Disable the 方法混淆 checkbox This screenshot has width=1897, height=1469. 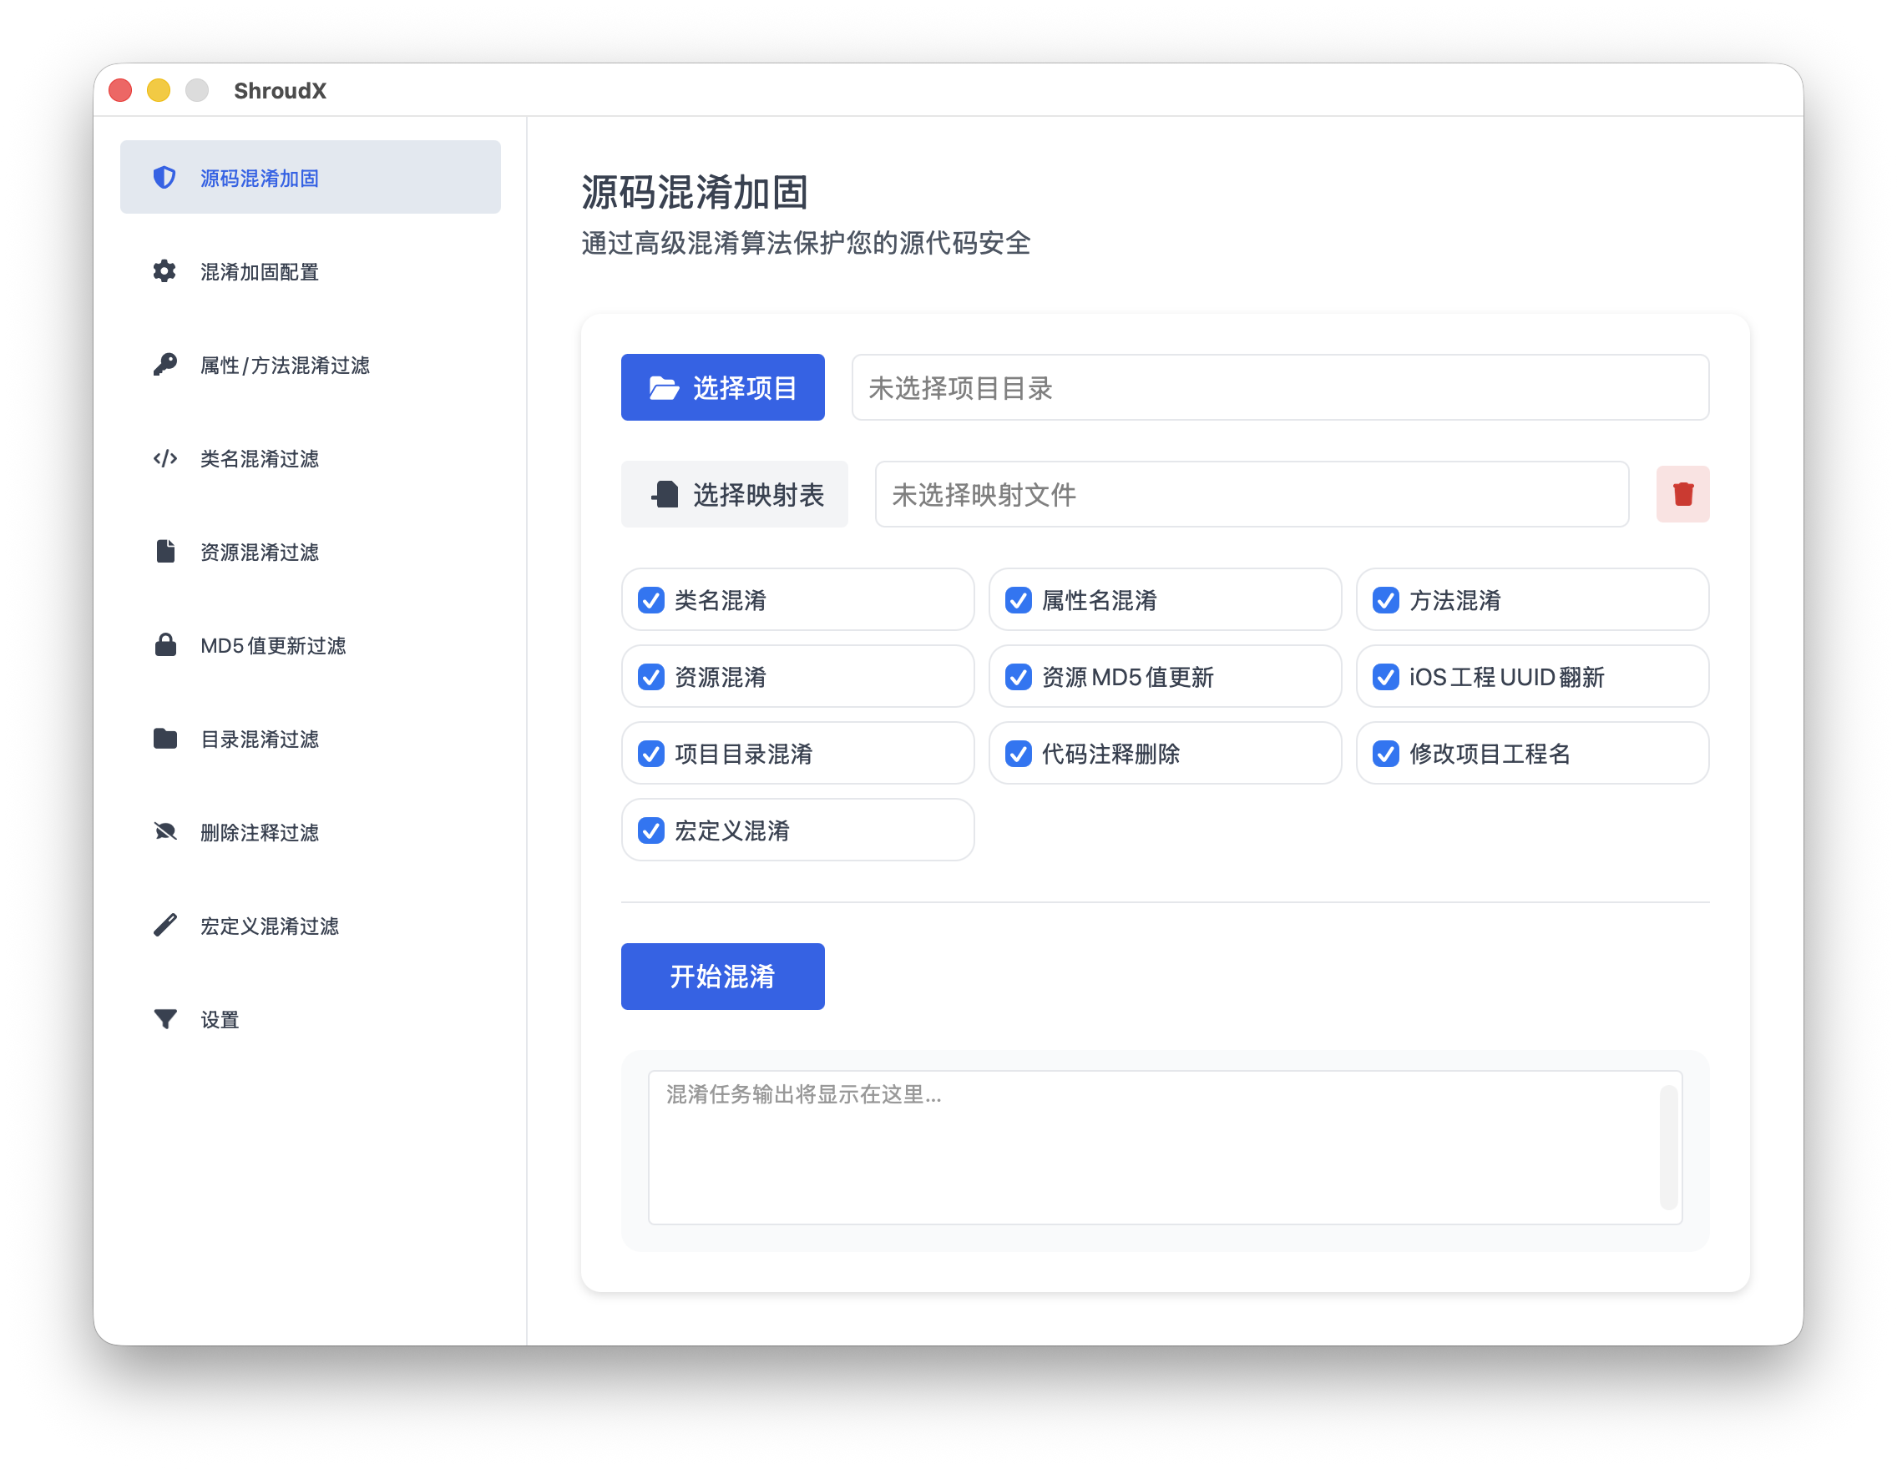pyautogui.click(x=1386, y=600)
